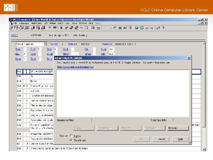213x160 pixels.
Task: Open the oclc.org digitalarchive link
Action: [75, 67]
